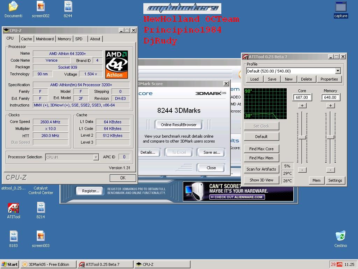Select the Catalyst Control Center desktop label
Viewport: 358px width, 269px height.
click(41, 190)
